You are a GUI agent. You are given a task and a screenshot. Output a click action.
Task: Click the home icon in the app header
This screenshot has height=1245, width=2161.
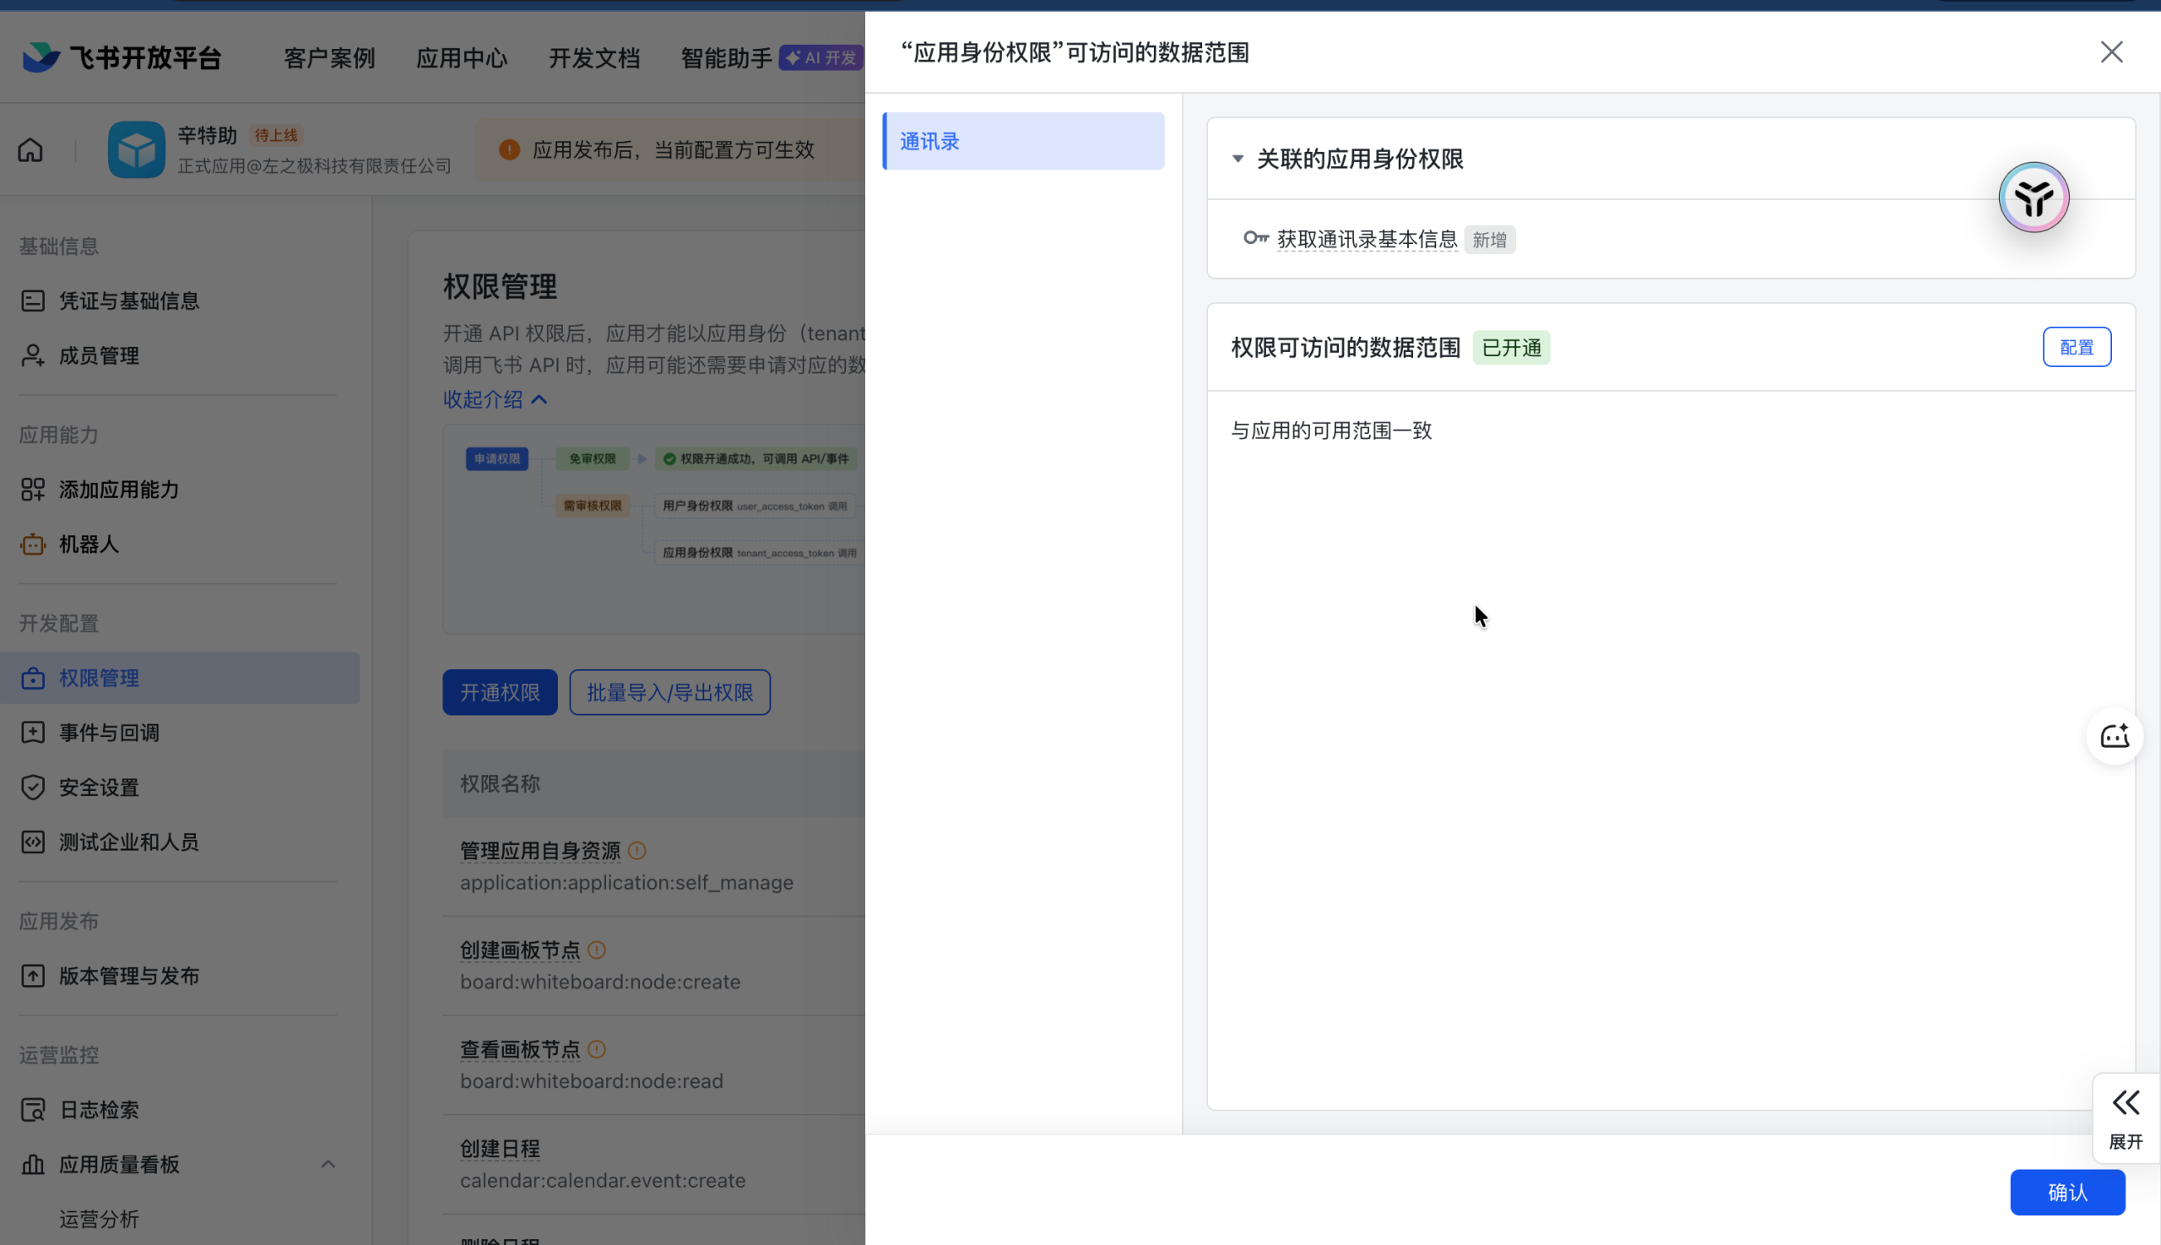pyautogui.click(x=30, y=149)
